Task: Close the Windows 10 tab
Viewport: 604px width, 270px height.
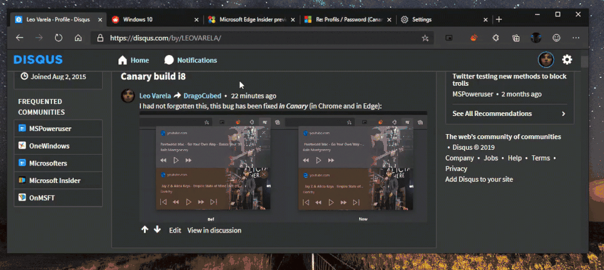Action: click(x=196, y=19)
